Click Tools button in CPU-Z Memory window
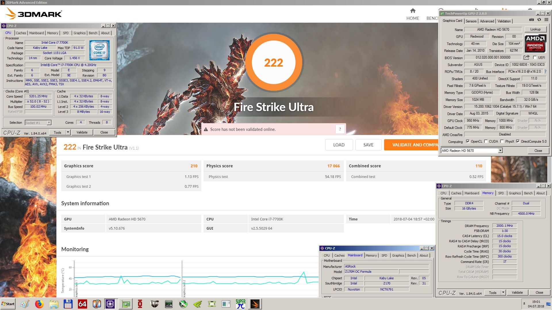Image resolution: width=552 pixels, height=310 pixels. click(x=493, y=292)
